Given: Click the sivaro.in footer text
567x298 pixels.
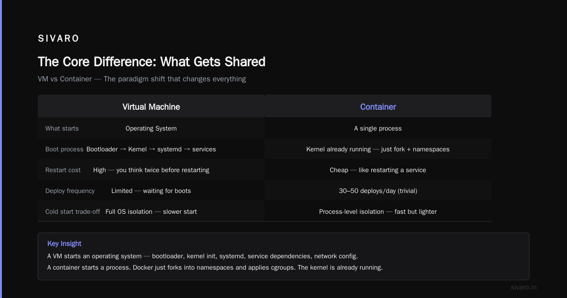Looking at the screenshot, I should (x=524, y=287).
